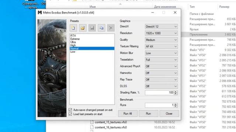Increase Shading Rate with the up arrow
The height and width of the screenshot is (132, 236).
pos(176,91)
